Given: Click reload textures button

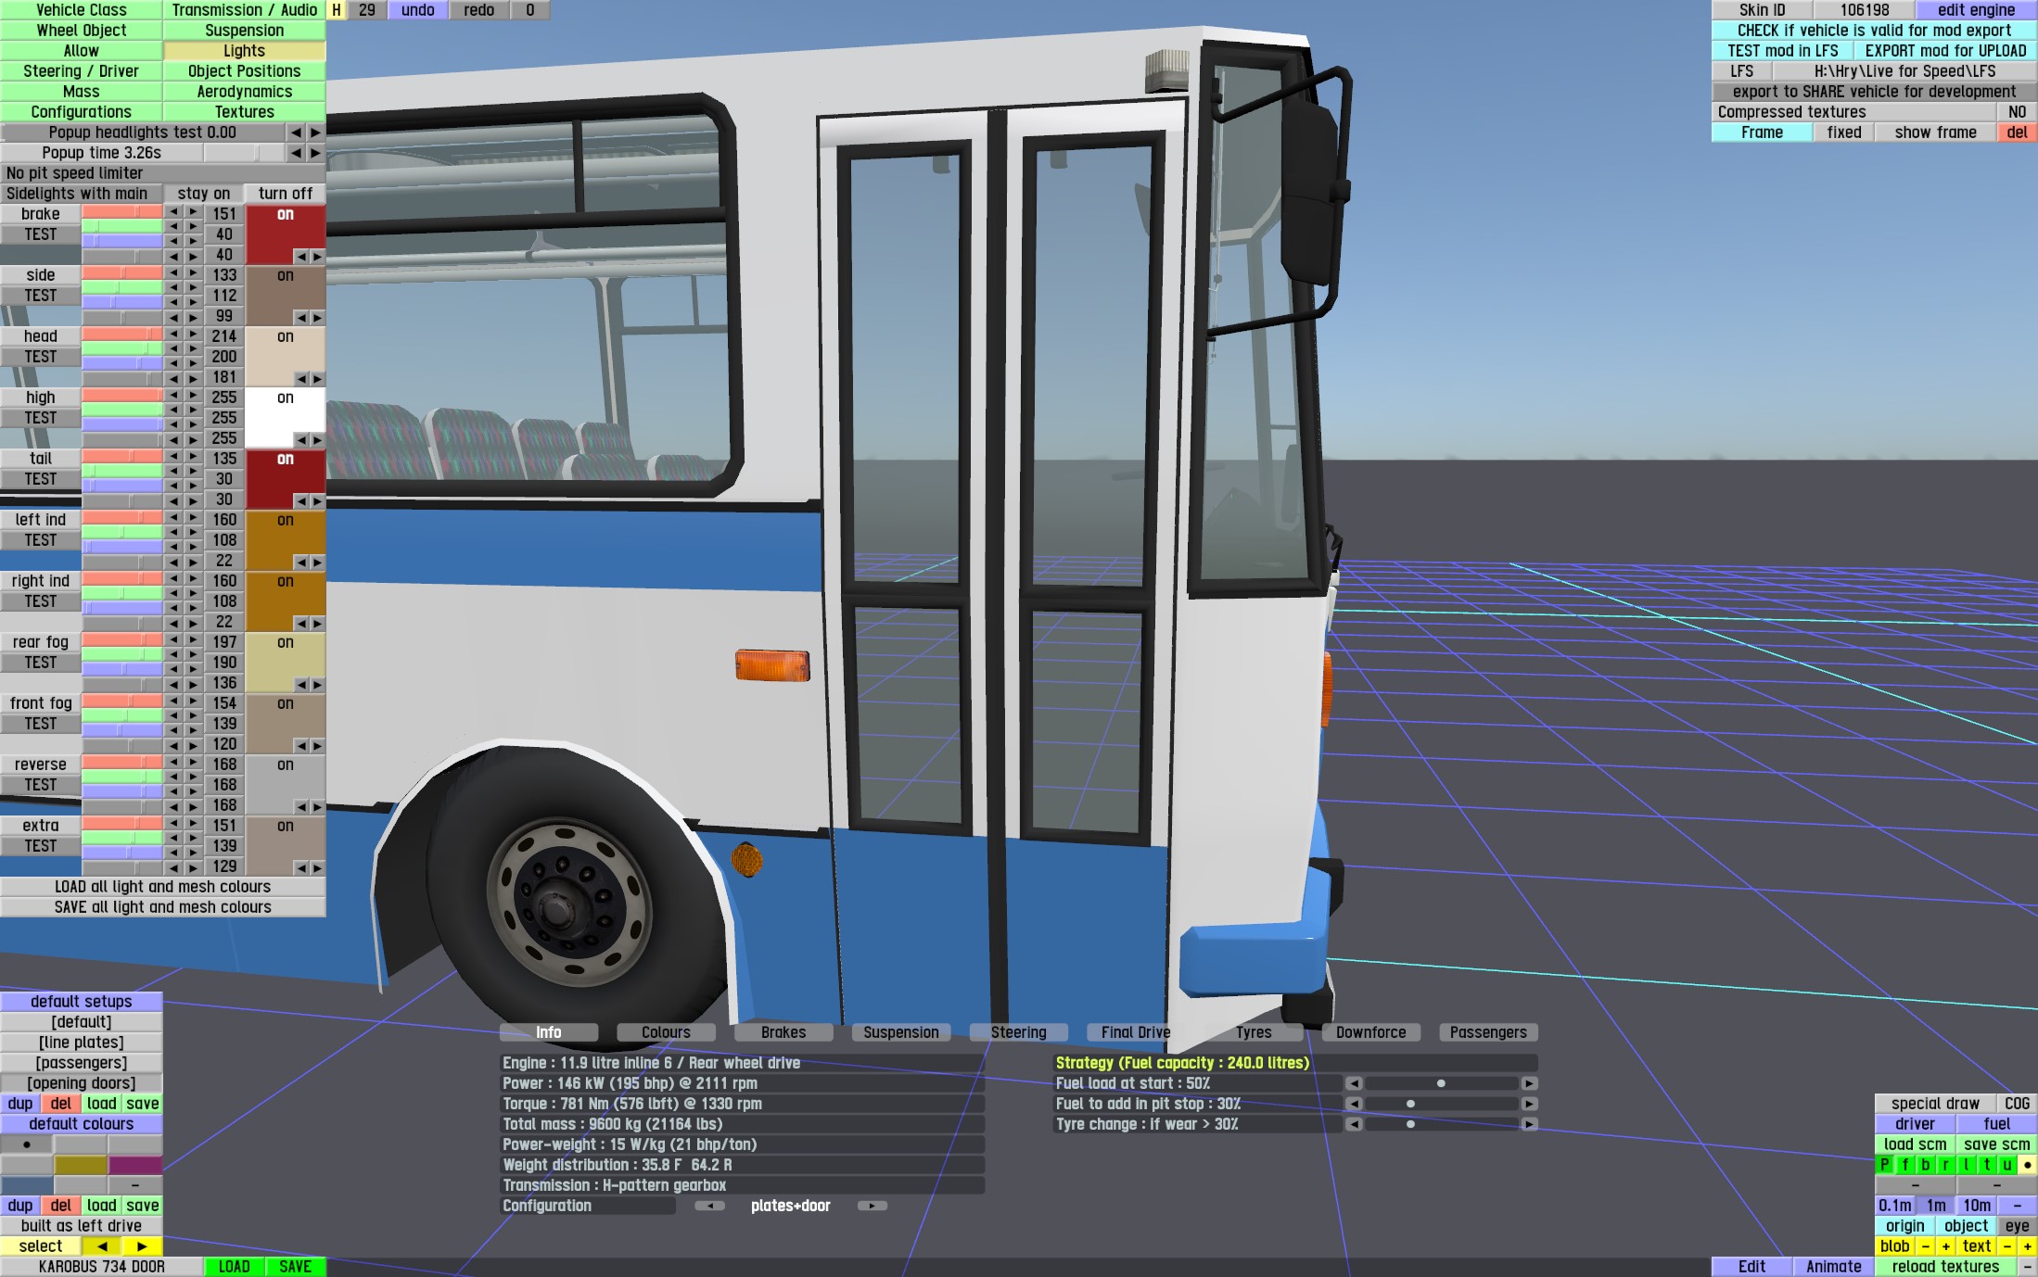Looking at the screenshot, I should [1945, 1267].
